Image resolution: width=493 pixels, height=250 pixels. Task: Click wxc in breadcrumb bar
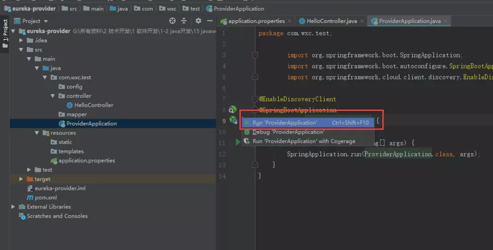[168, 8]
